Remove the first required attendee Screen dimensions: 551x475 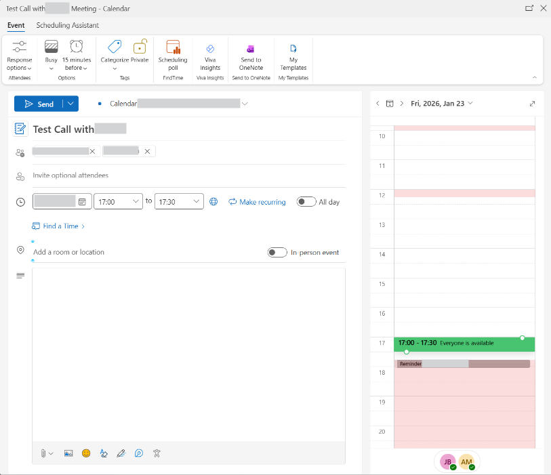92,151
